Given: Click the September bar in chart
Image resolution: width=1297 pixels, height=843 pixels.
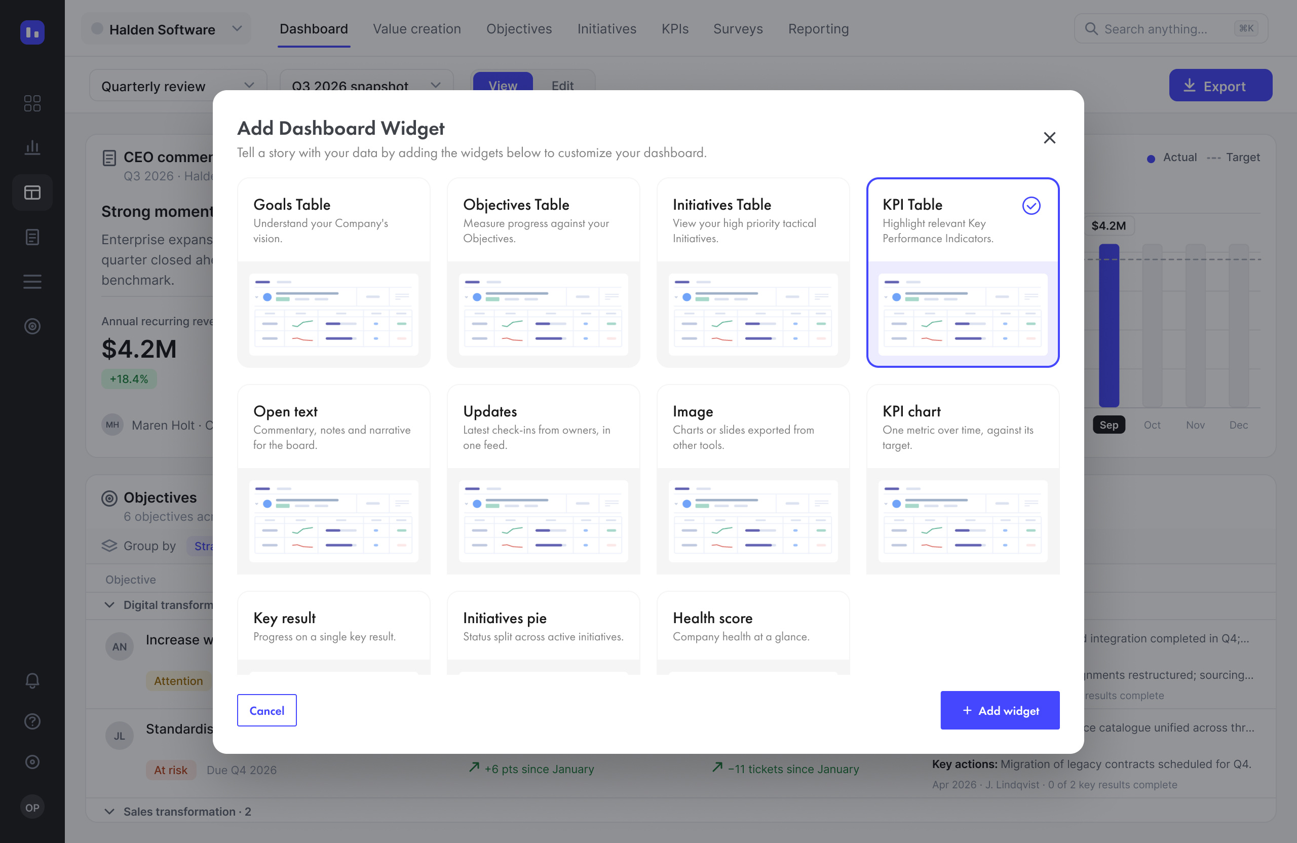Looking at the screenshot, I should click(1109, 325).
